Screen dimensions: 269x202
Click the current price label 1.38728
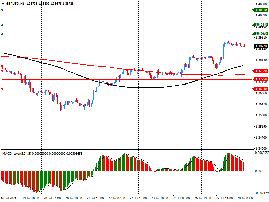click(261, 46)
